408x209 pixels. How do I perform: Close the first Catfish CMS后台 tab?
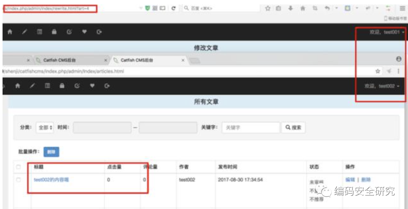[106, 60]
